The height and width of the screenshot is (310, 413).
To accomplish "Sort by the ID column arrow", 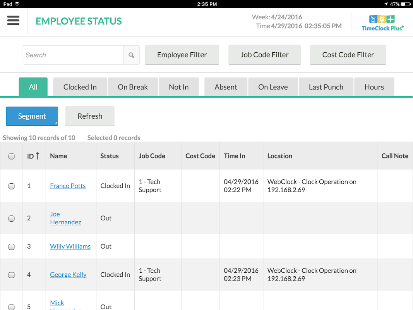I will (x=38, y=156).
